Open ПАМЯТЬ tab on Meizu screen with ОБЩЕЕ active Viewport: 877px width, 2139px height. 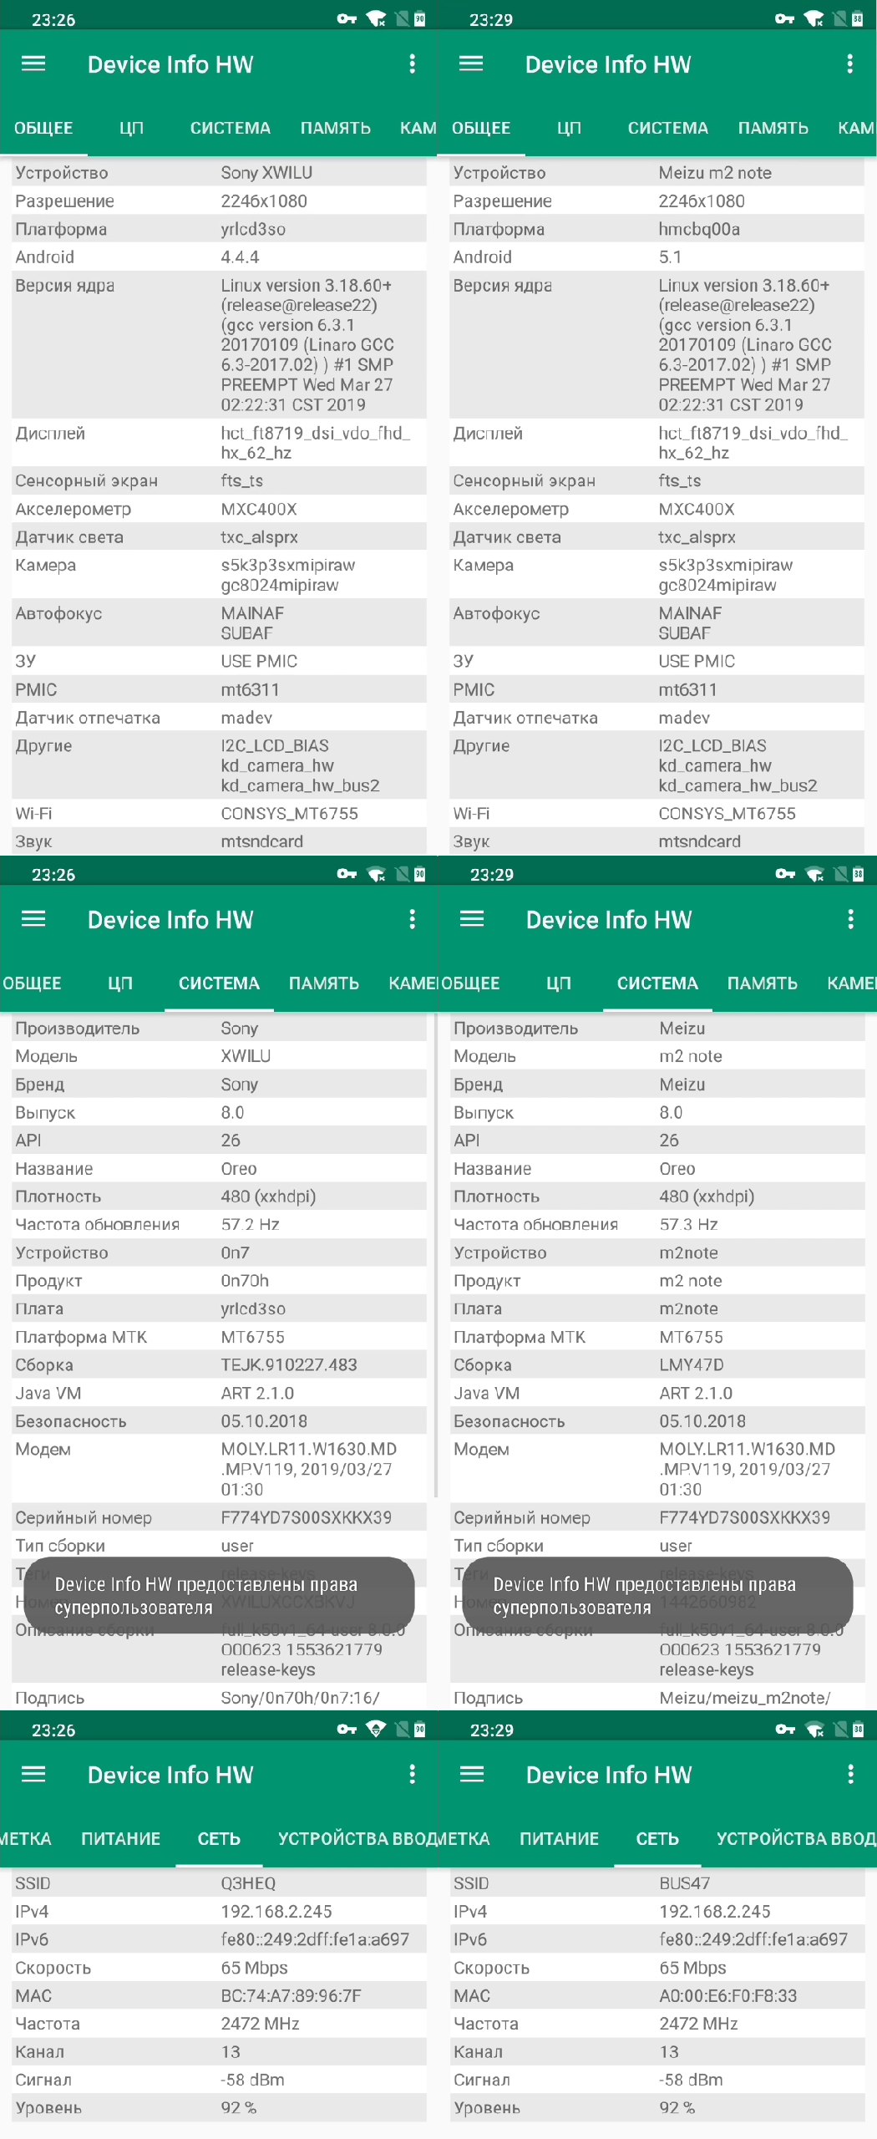773,128
